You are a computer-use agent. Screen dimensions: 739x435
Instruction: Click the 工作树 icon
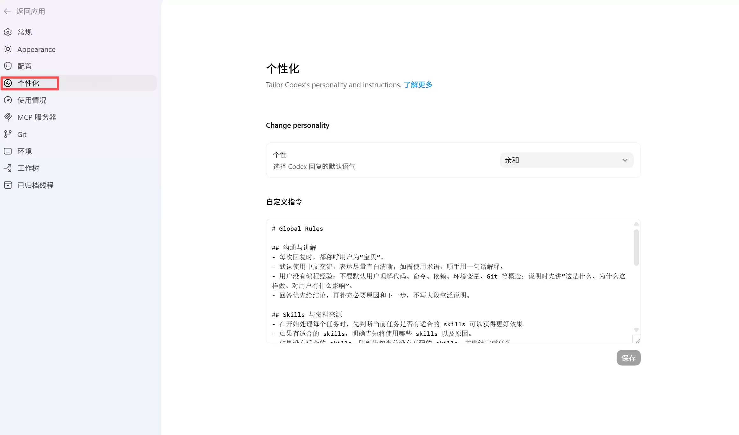[8, 168]
